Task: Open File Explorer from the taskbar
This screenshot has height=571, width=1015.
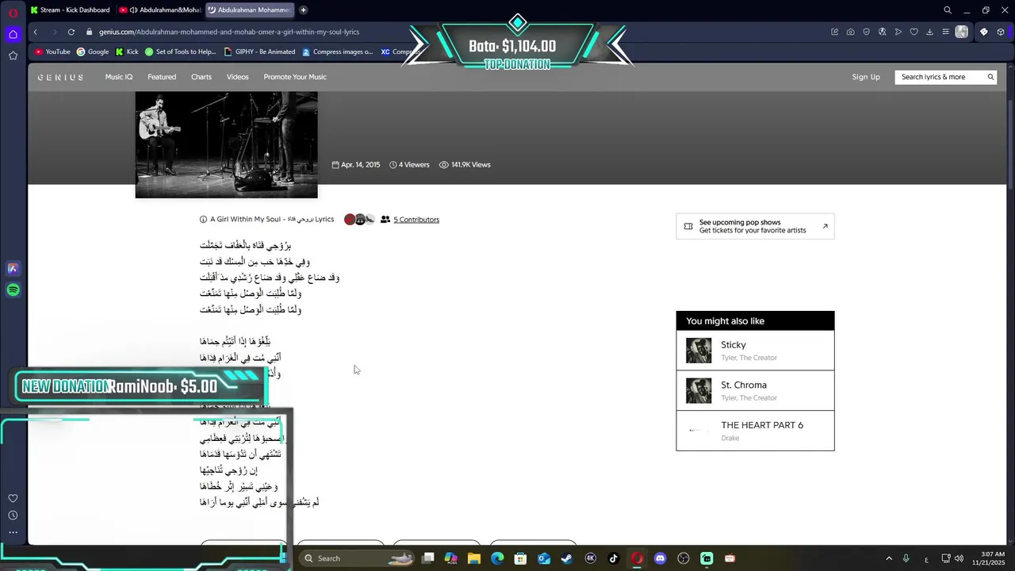Action: [474, 558]
